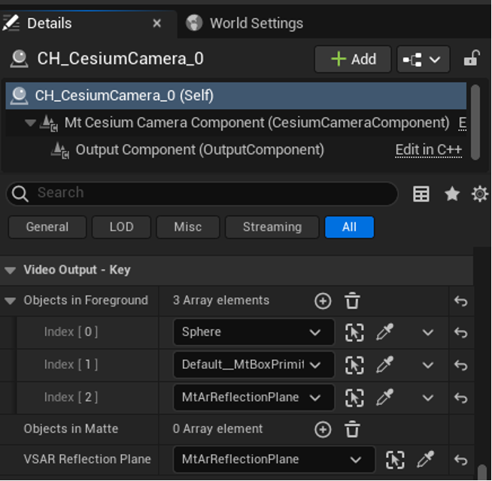Image resolution: width=492 pixels, height=481 pixels.
Task: Open the Blueprint/script options dropdown
Action: coord(422,59)
